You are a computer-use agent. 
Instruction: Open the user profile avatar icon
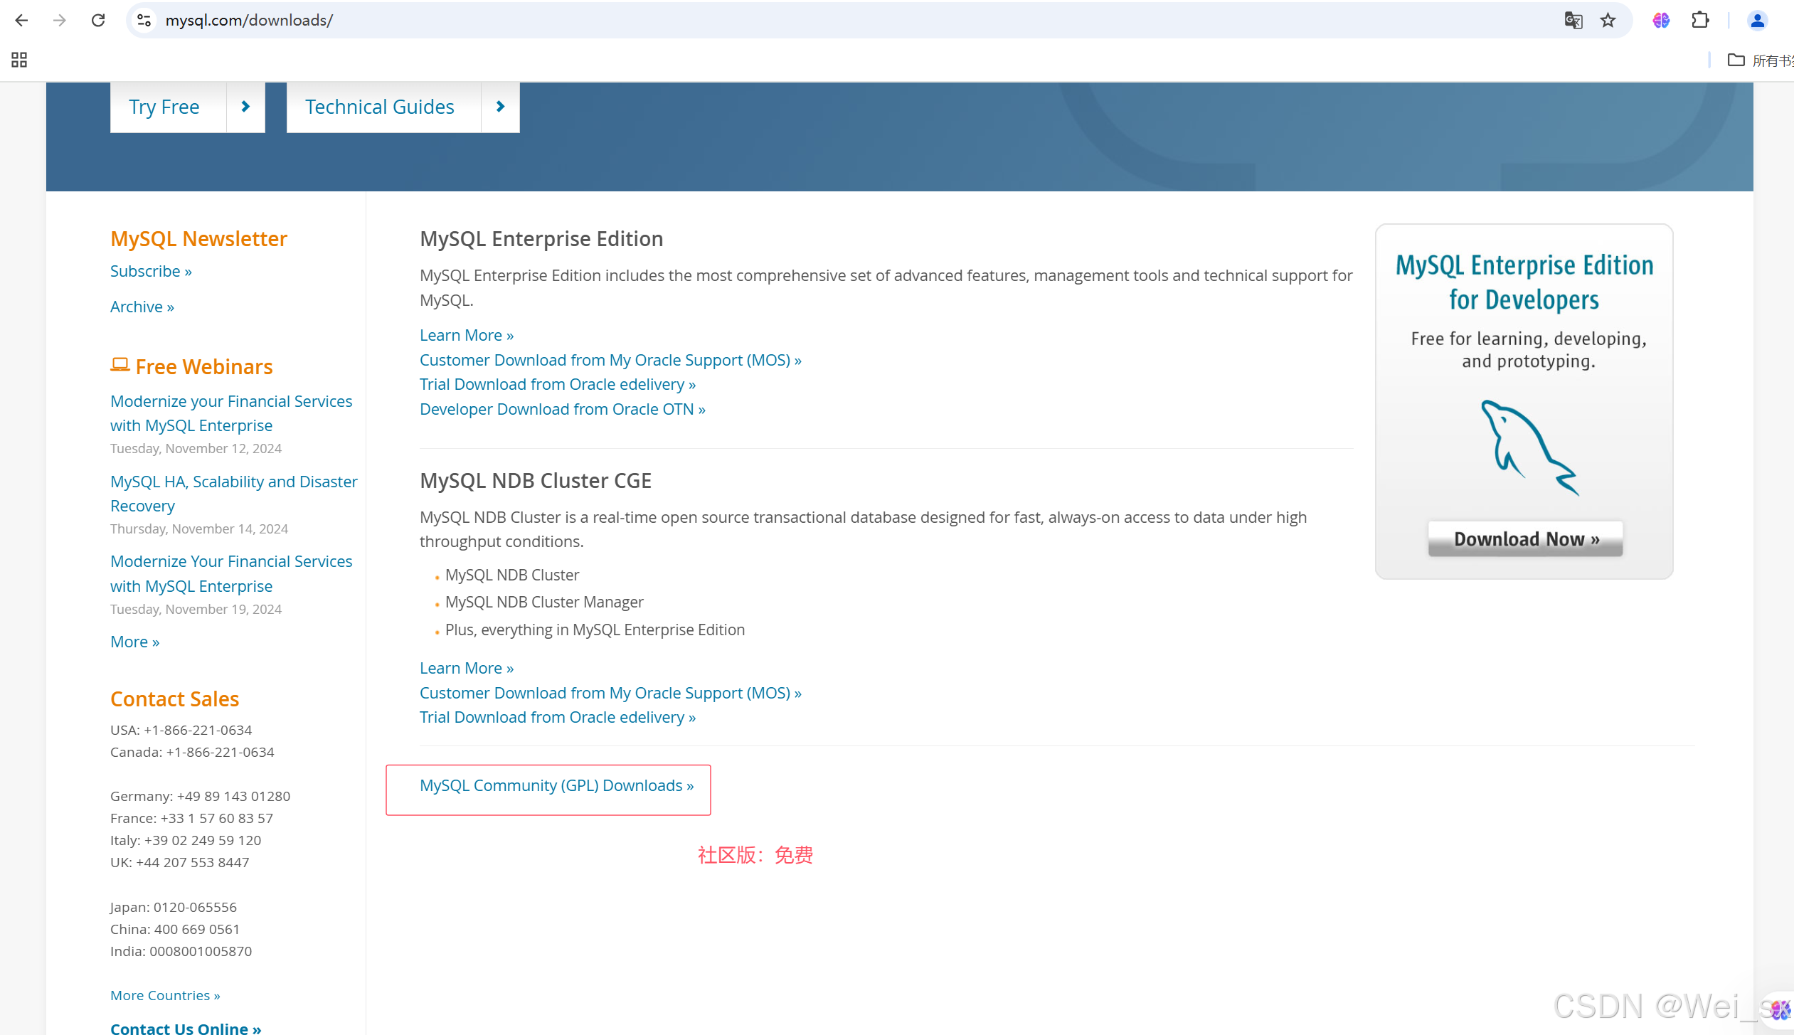point(1756,21)
